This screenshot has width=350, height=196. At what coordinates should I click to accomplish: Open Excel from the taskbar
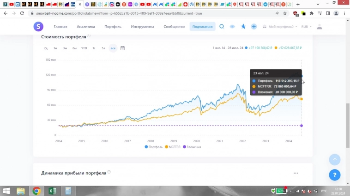53,191
